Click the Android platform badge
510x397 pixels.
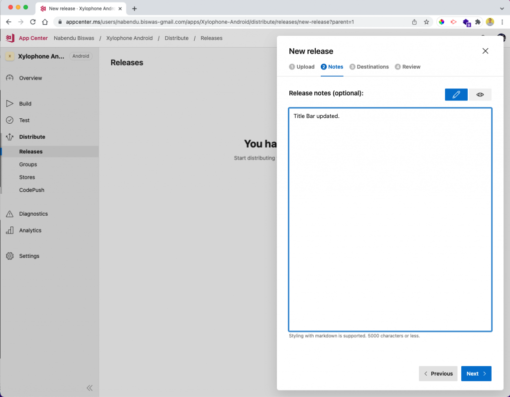pos(81,56)
